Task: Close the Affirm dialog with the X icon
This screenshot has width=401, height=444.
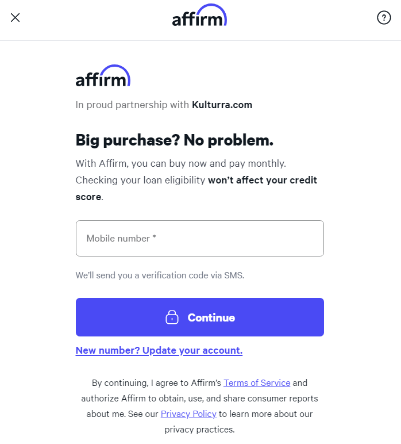Action: (16, 17)
